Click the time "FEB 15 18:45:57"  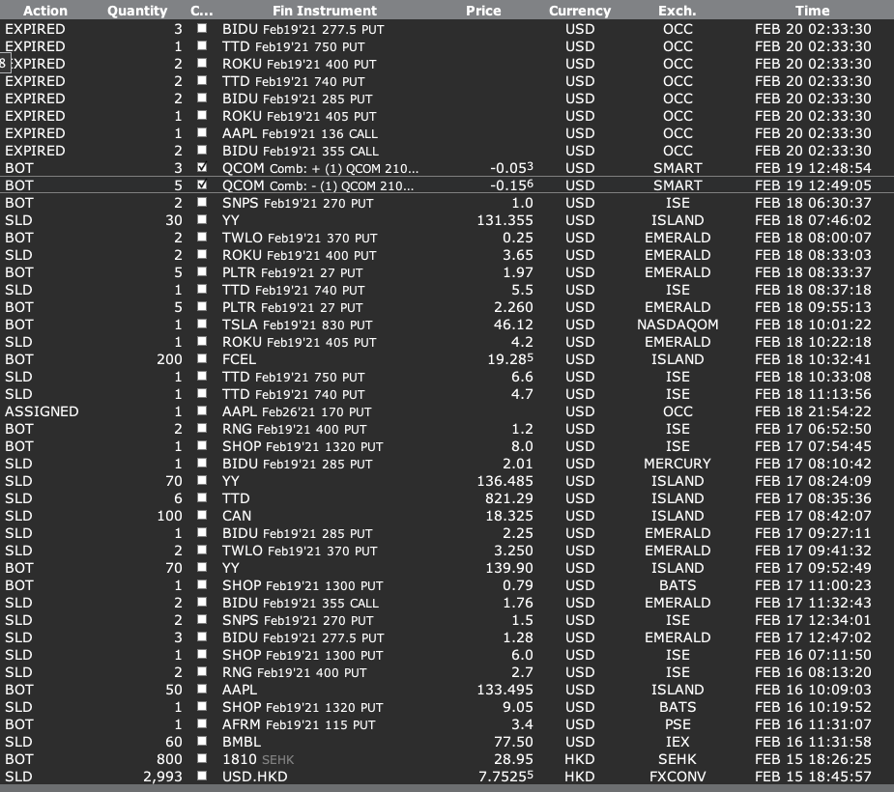[x=813, y=777]
